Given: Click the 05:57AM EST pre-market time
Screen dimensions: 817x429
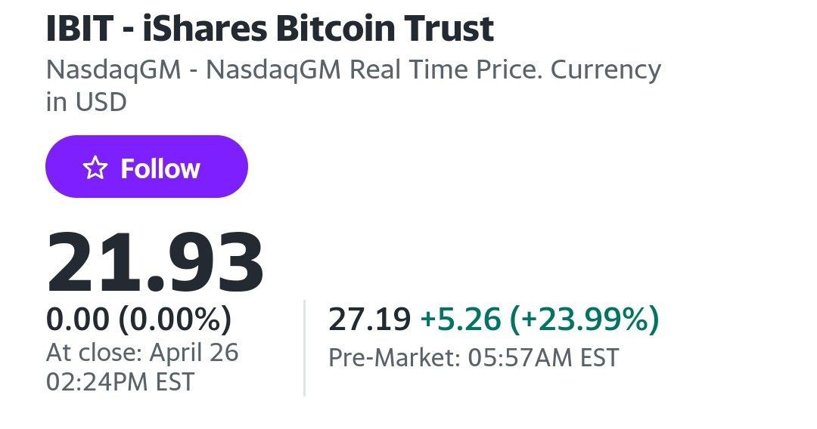Looking at the screenshot, I should pyautogui.click(x=539, y=357).
